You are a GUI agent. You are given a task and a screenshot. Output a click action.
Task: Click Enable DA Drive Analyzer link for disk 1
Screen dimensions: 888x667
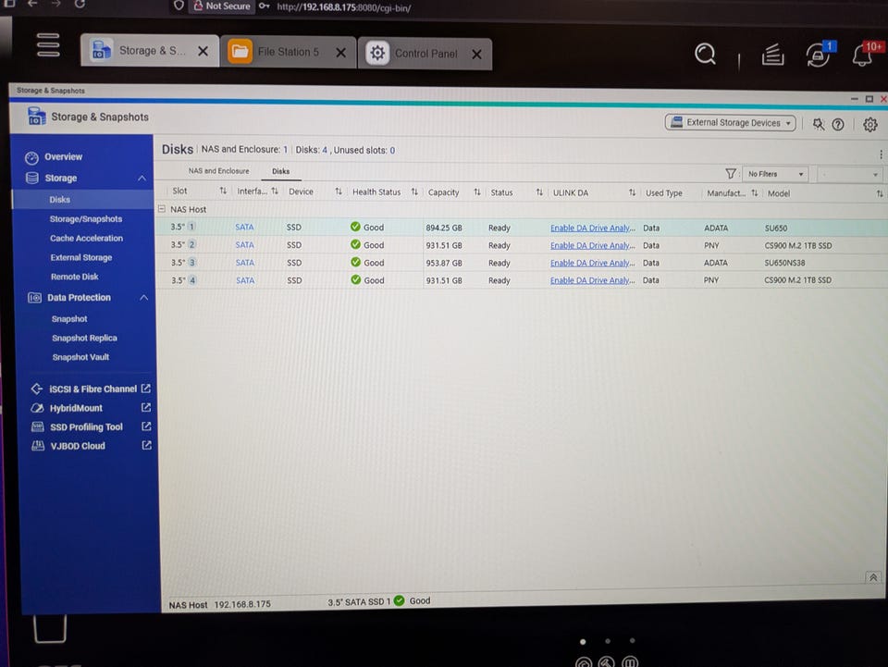tap(592, 228)
